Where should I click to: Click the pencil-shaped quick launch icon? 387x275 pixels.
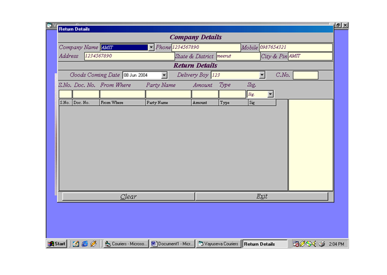(x=93, y=244)
